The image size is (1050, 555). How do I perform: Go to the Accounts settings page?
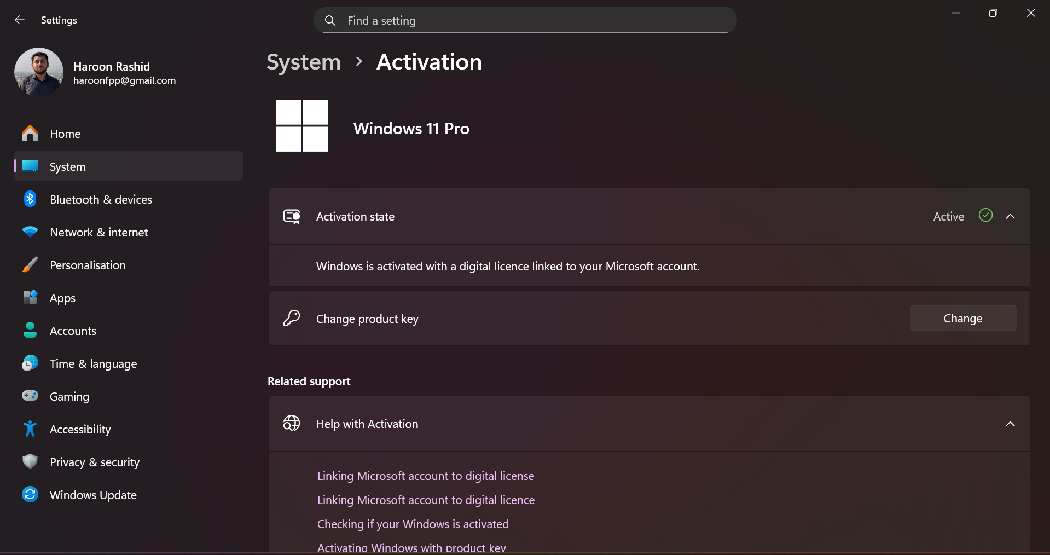click(73, 331)
